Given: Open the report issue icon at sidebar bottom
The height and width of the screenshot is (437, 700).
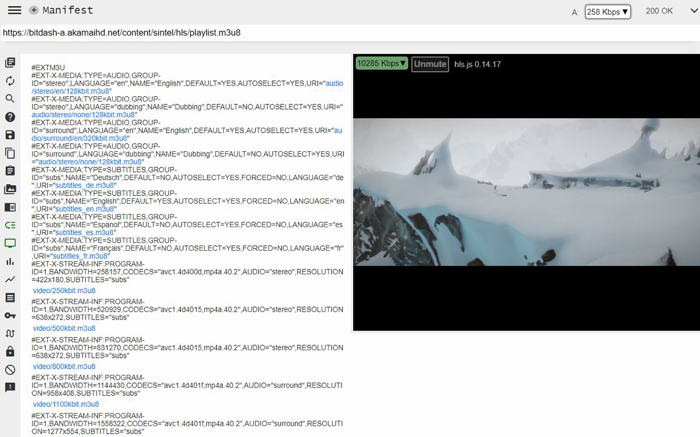Looking at the screenshot, I should (10, 387).
